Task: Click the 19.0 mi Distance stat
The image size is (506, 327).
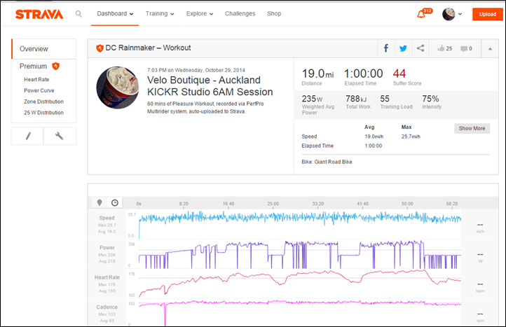Action: click(317, 77)
